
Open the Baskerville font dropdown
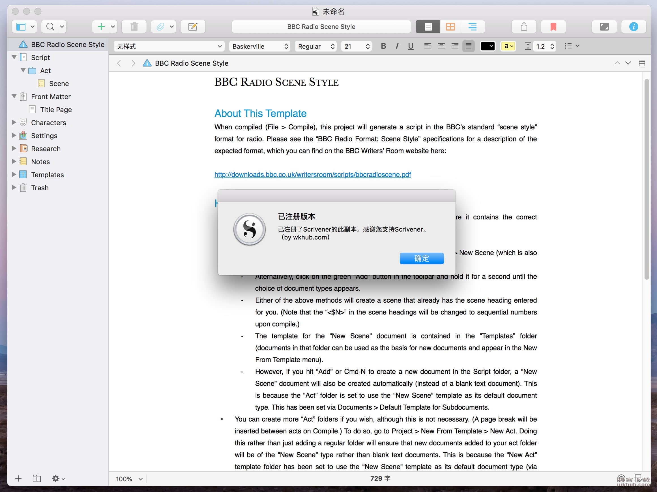point(259,46)
